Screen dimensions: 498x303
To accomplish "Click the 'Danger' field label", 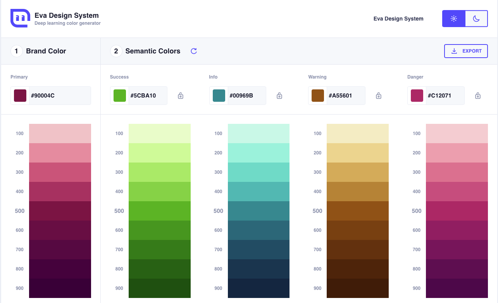I will (415, 77).
